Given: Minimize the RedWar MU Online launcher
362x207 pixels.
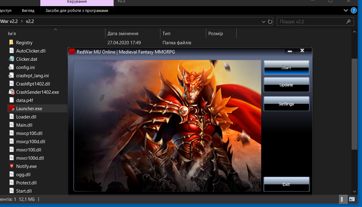Looking at the screenshot, I should point(290,51).
